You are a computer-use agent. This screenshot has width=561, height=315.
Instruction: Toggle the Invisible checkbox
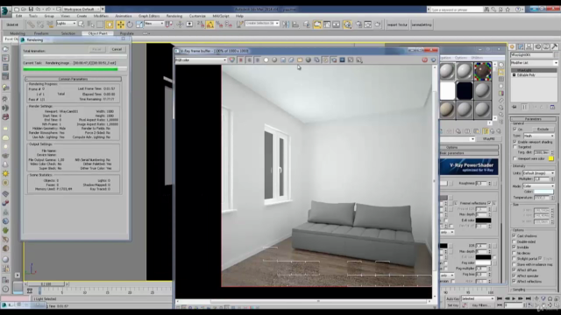click(515, 247)
